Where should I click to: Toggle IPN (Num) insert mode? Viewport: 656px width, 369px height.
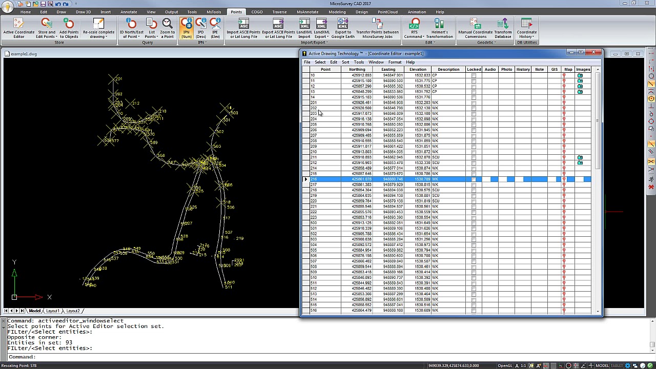(186, 28)
